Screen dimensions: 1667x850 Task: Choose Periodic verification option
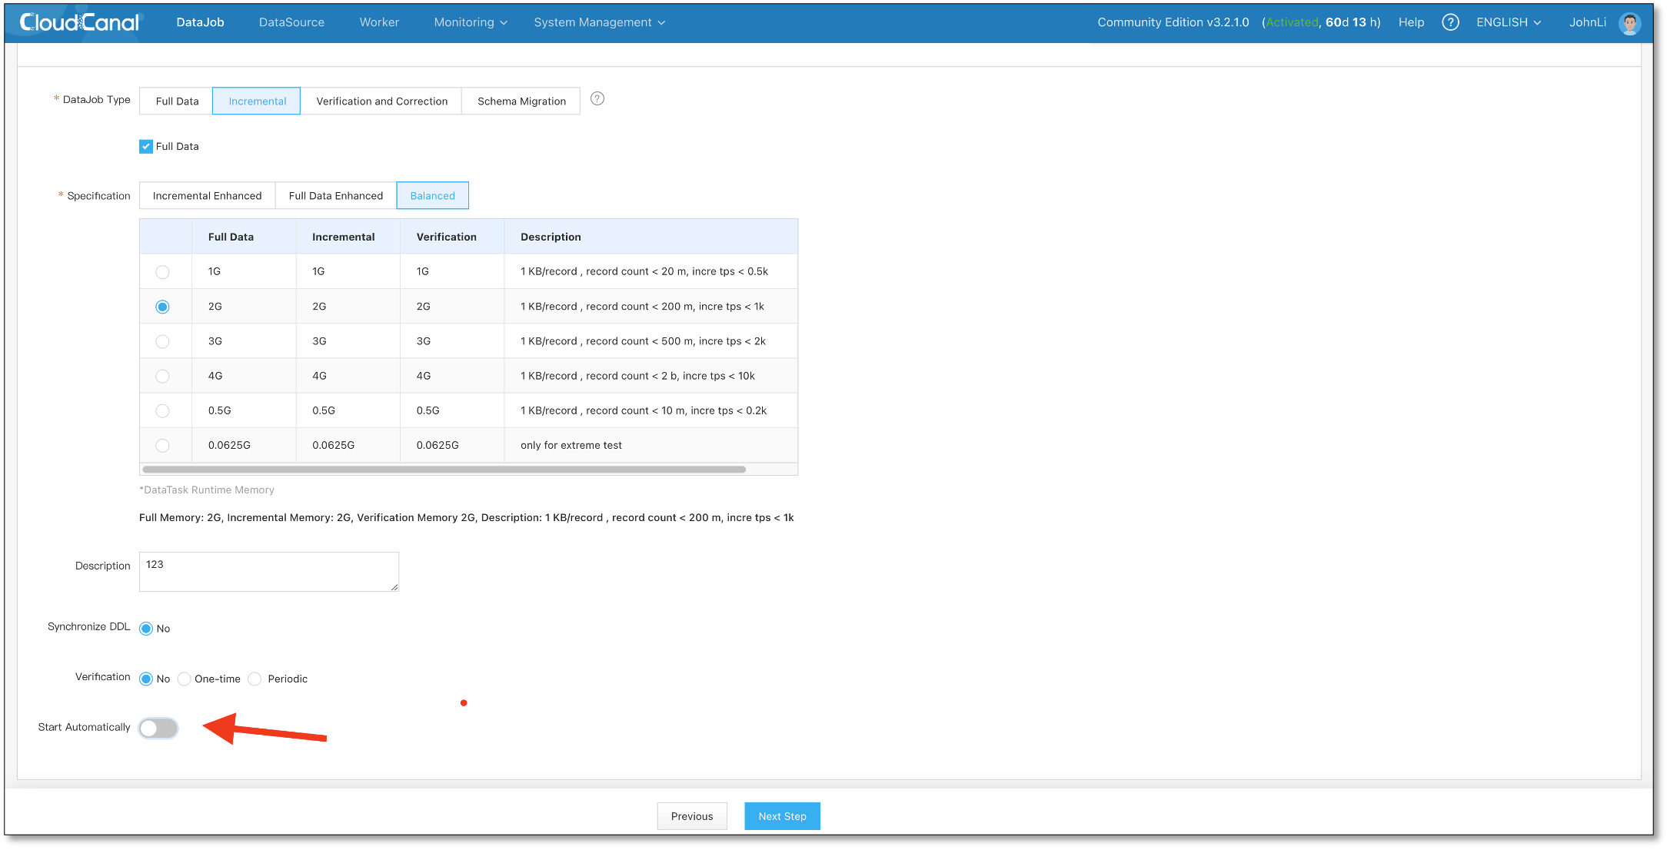pyautogui.click(x=255, y=679)
